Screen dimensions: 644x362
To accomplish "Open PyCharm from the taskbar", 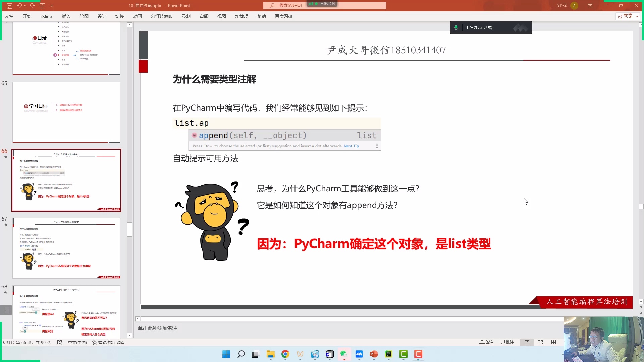I will point(389,354).
